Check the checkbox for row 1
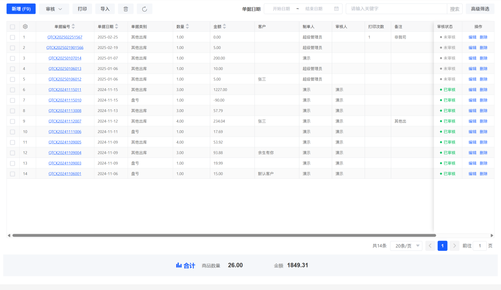 [x=13, y=37]
